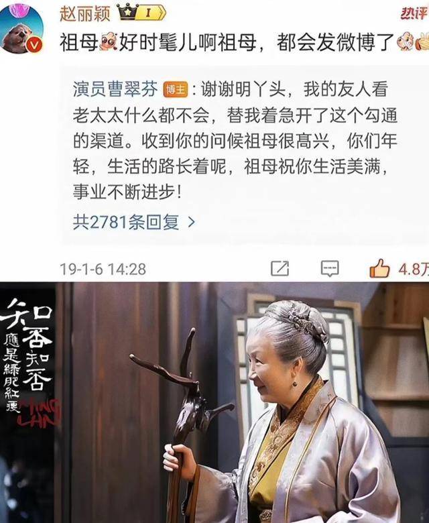The image size is (429, 523).
Task: Click the chevron next to 共2781条回复
Action: (191, 222)
